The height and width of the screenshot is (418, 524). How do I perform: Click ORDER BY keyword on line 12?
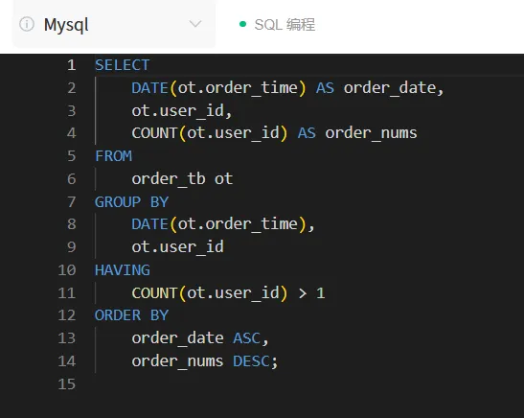(131, 315)
